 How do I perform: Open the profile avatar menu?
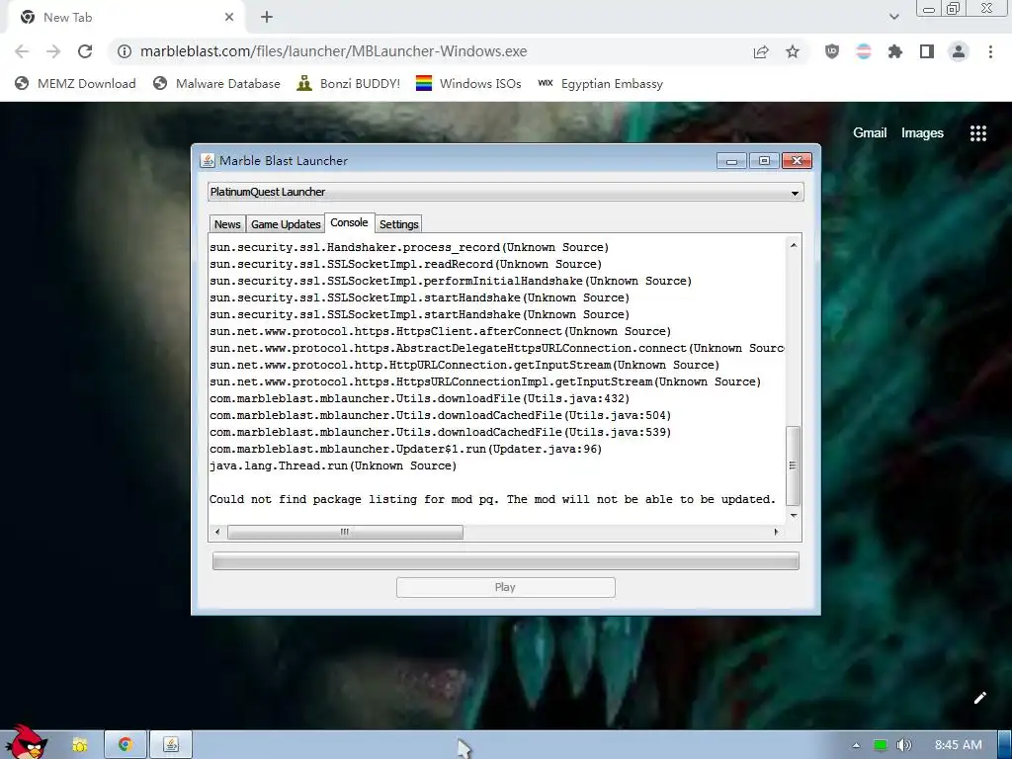click(959, 51)
